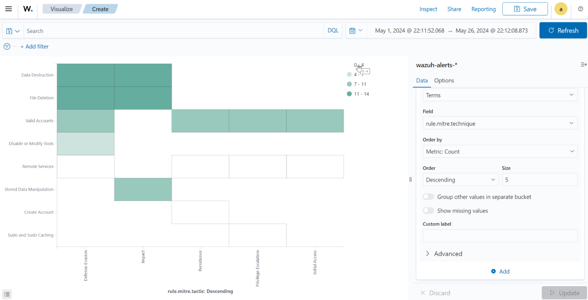Viewport: 588px width, 300px height.
Task: Select the 11-14 legend color swatch
Action: click(349, 94)
